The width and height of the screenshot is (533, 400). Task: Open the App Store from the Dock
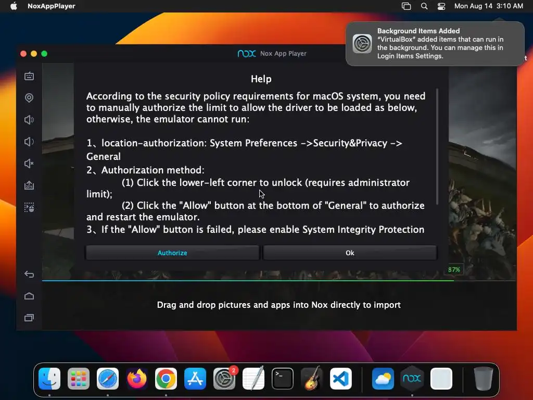click(x=195, y=378)
